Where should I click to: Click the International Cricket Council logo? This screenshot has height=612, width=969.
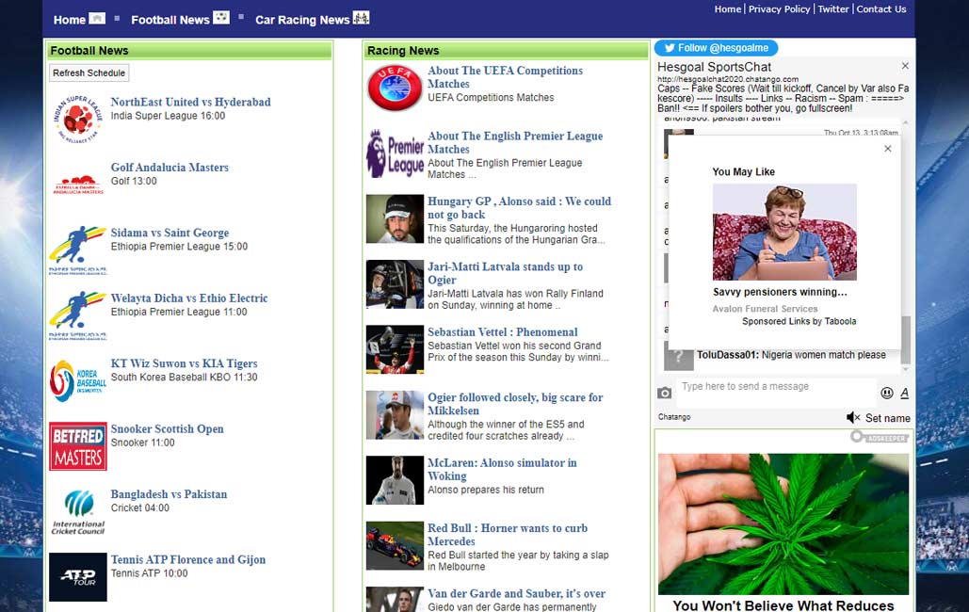click(78, 512)
